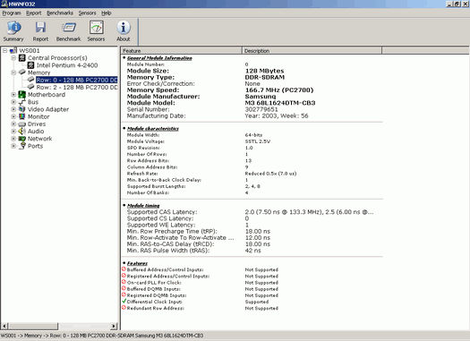Open the Program menu
Viewport: 470px width, 341px height.
click(12, 13)
